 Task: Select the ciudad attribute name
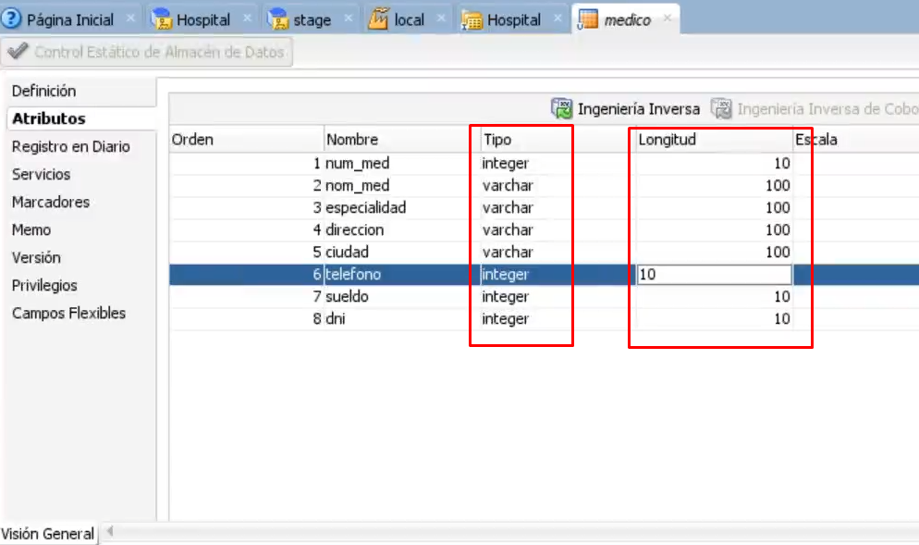tap(347, 253)
